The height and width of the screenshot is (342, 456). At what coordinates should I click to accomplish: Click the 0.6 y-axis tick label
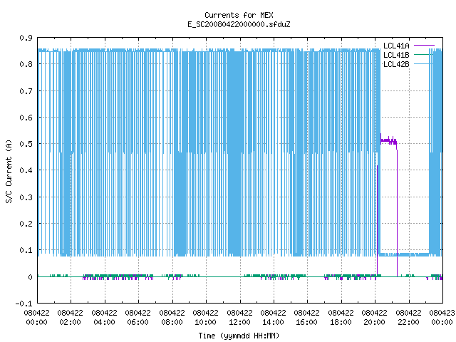click(x=26, y=118)
